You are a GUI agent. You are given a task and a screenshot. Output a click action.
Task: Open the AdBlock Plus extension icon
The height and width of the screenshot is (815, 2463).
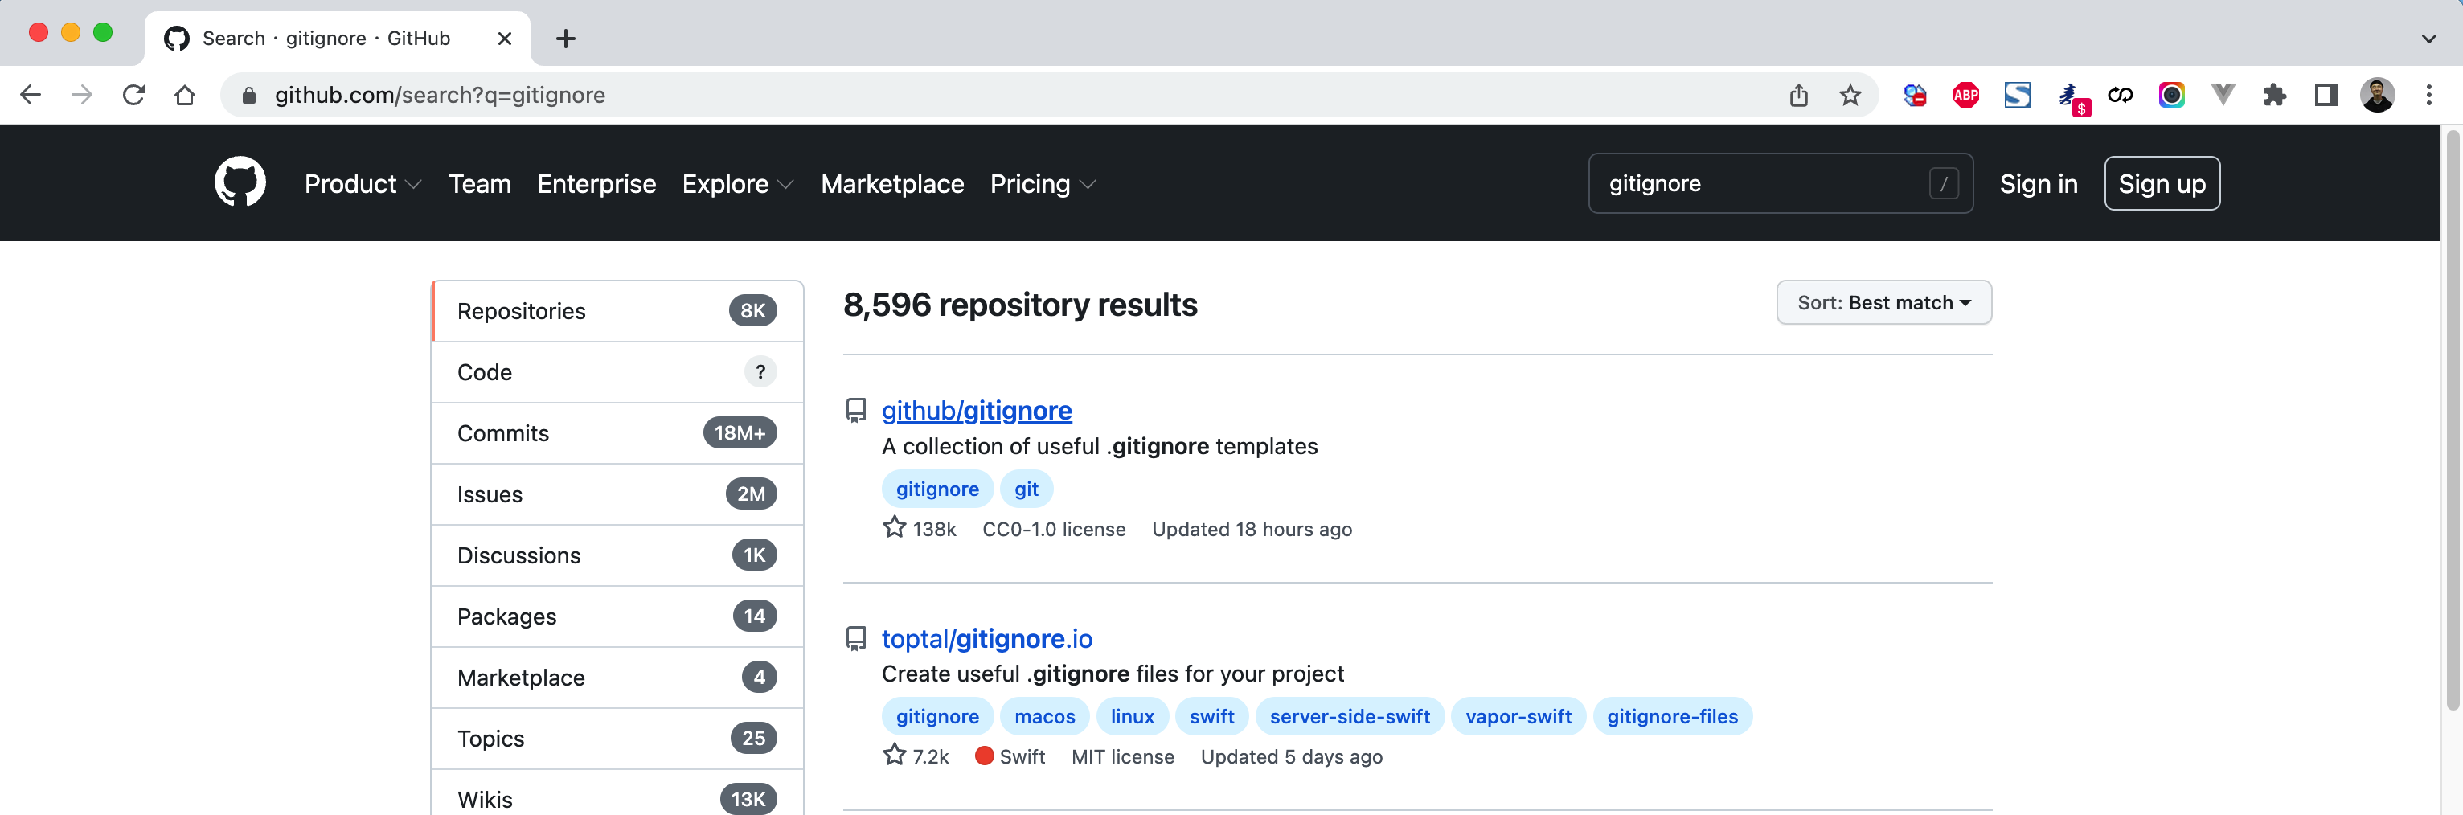pyautogui.click(x=1965, y=95)
